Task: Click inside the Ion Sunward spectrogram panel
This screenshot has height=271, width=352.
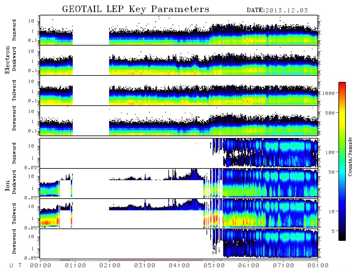Action: click(179, 153)
